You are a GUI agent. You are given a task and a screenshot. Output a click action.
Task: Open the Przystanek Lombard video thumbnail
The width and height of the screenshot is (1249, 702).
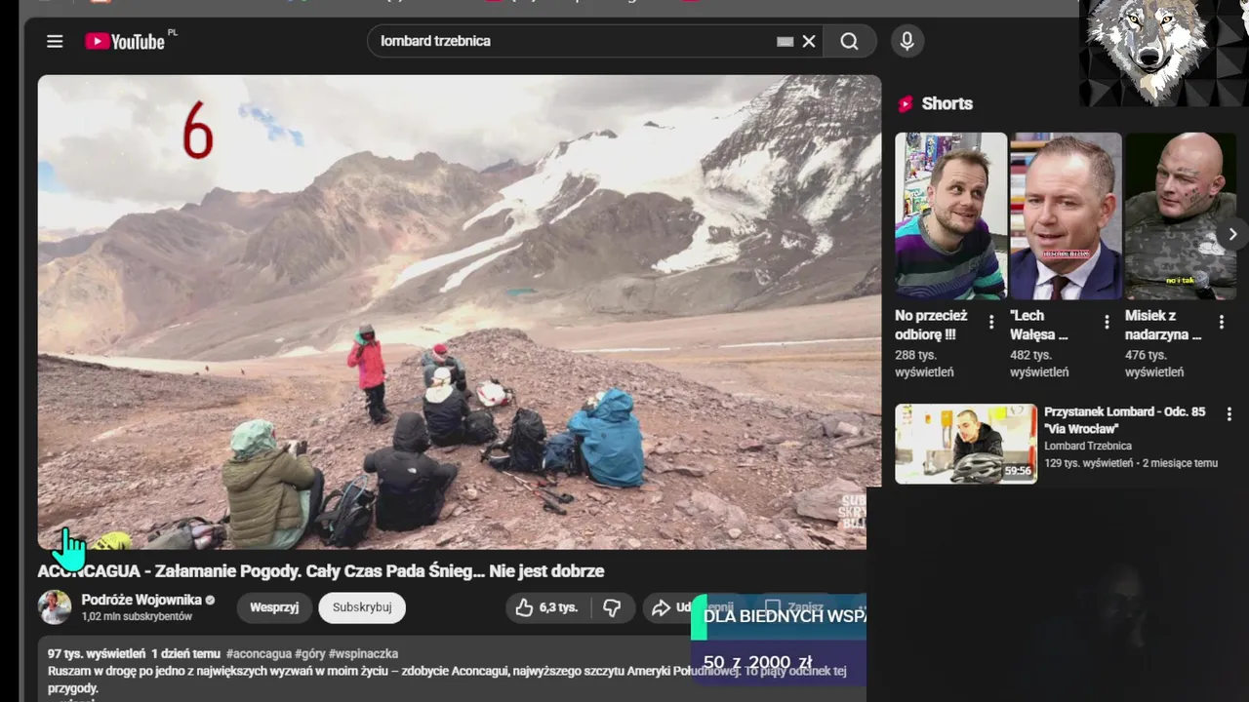click(966, 444)
